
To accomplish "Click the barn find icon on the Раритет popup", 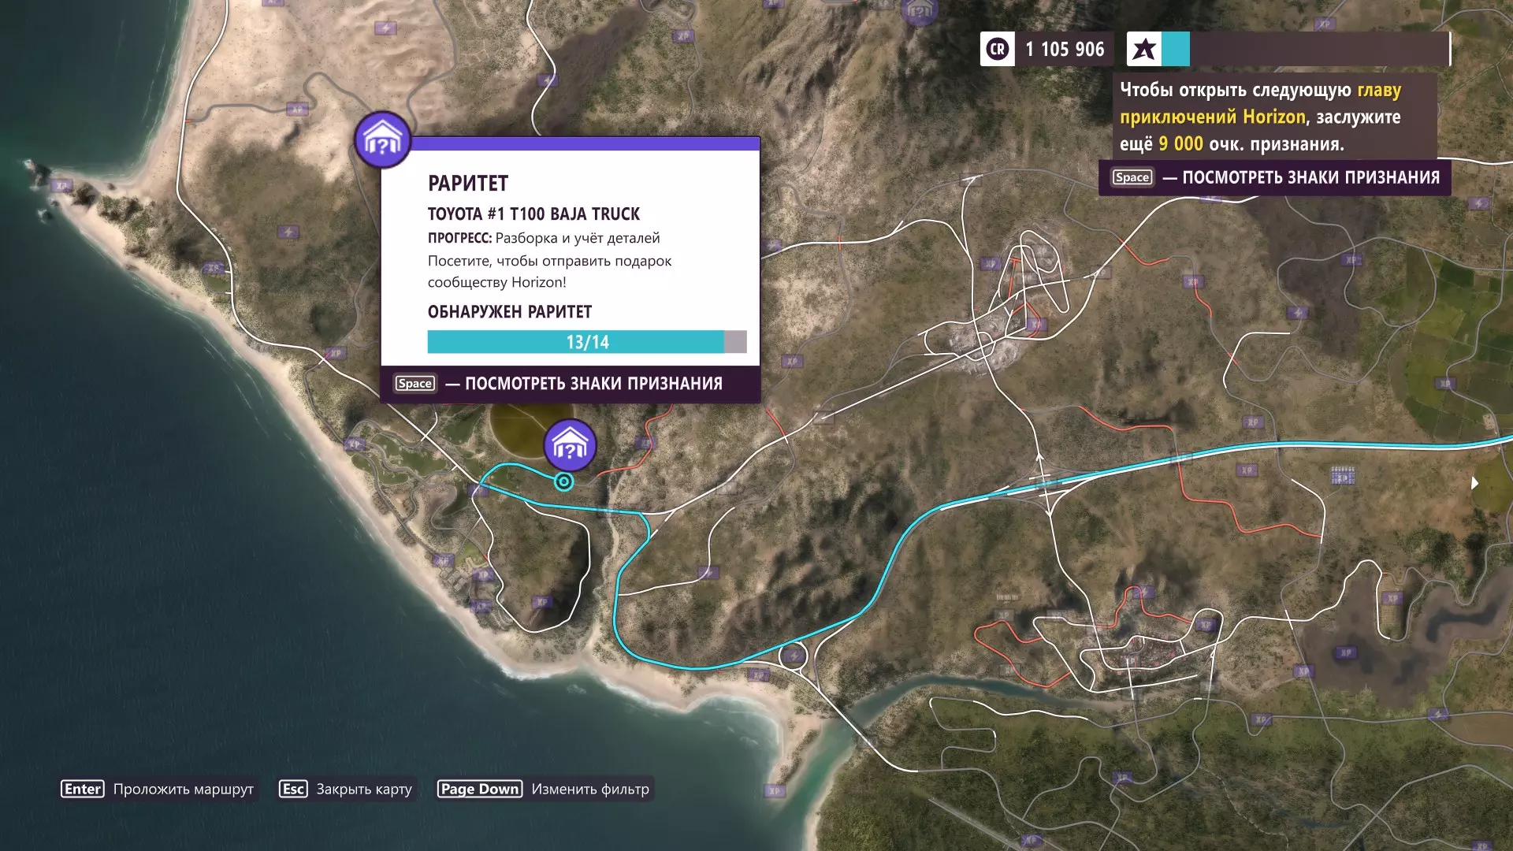I will pos(382,139).
